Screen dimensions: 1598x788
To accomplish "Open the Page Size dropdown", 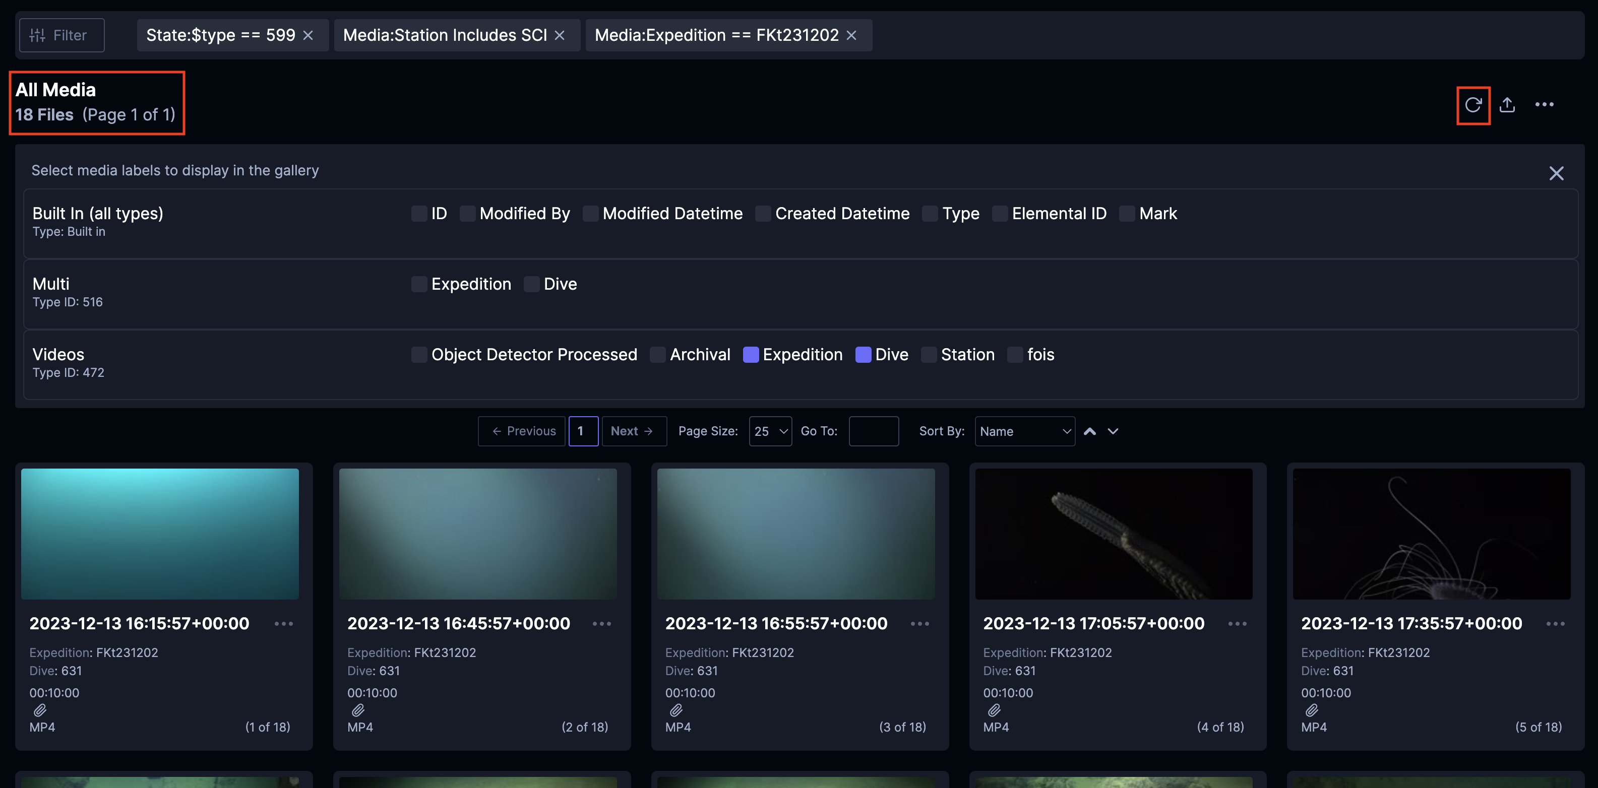I will point(770,431).
